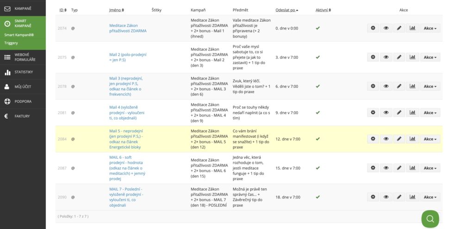Click edit pencil for first Meditace row
Viewport: 449px width, 229px height.
[399, 28]
